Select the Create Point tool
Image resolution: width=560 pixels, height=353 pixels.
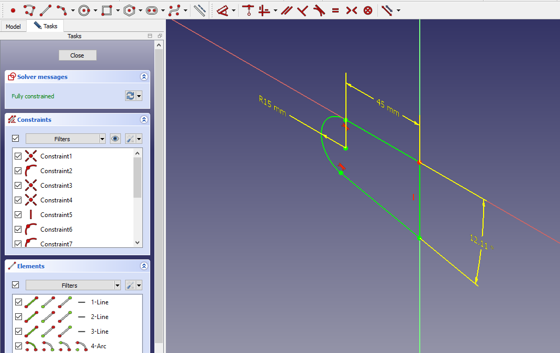pos(13,10)
